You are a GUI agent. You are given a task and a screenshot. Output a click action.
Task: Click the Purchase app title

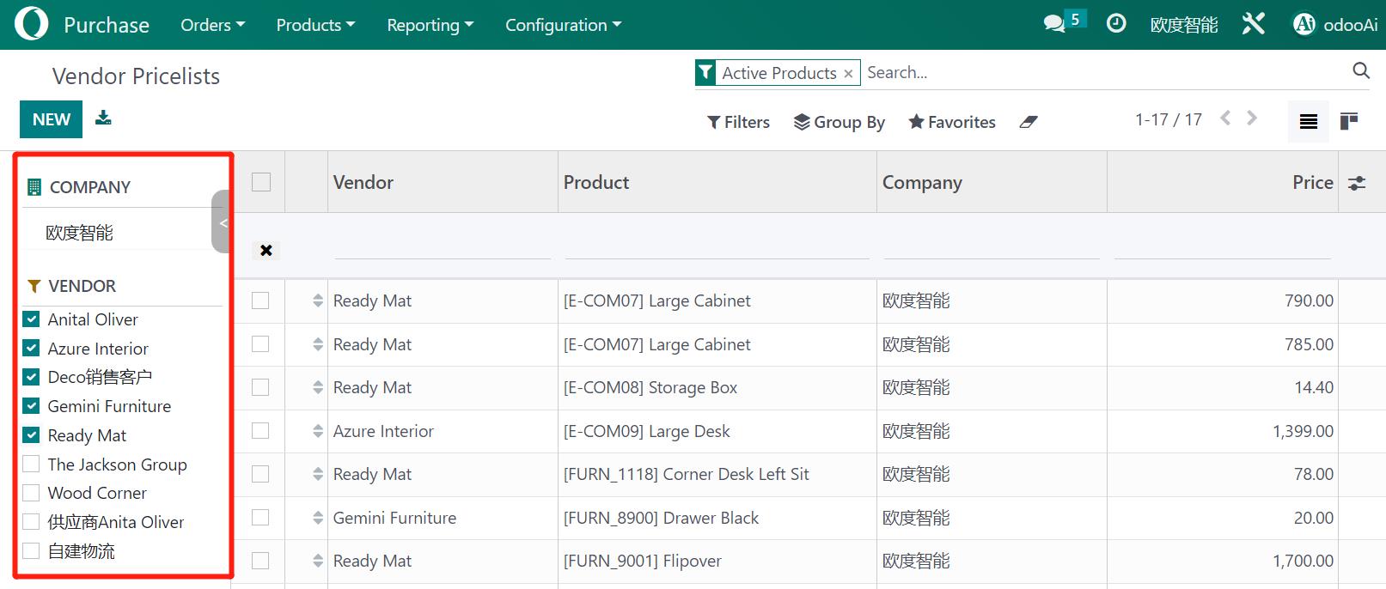pyautogui.click(x=107, y=25)
